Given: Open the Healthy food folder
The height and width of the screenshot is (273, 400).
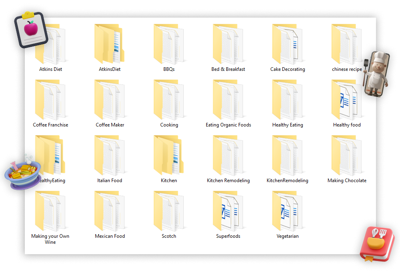Looking at the screenshot, I should 346,100.
